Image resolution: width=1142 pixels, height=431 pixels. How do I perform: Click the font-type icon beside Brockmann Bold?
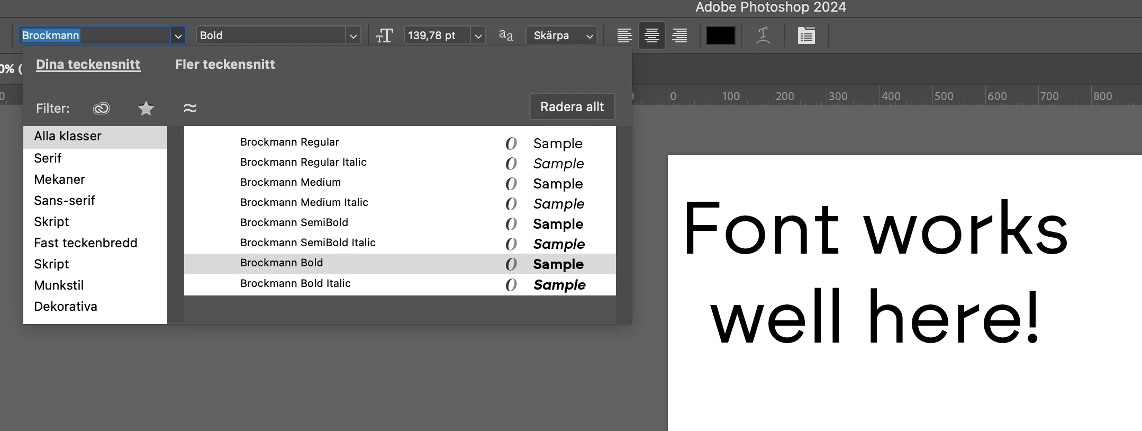pyautogui.click(x=511, y=264)
